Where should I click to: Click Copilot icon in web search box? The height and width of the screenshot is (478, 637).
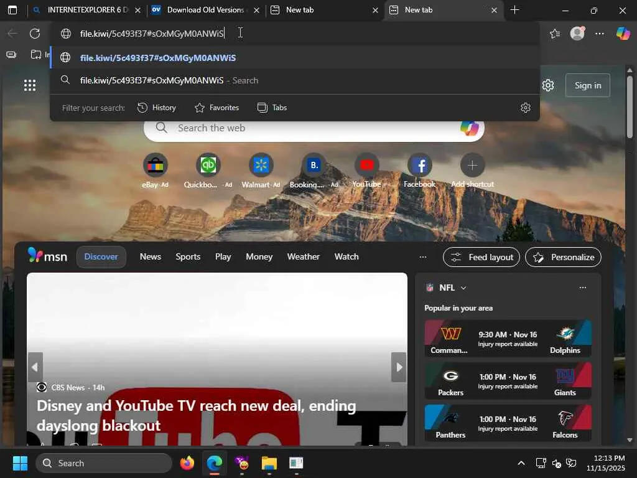coord(469,128)
